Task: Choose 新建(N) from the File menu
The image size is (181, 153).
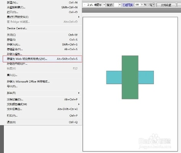Action: pos(42,2)
